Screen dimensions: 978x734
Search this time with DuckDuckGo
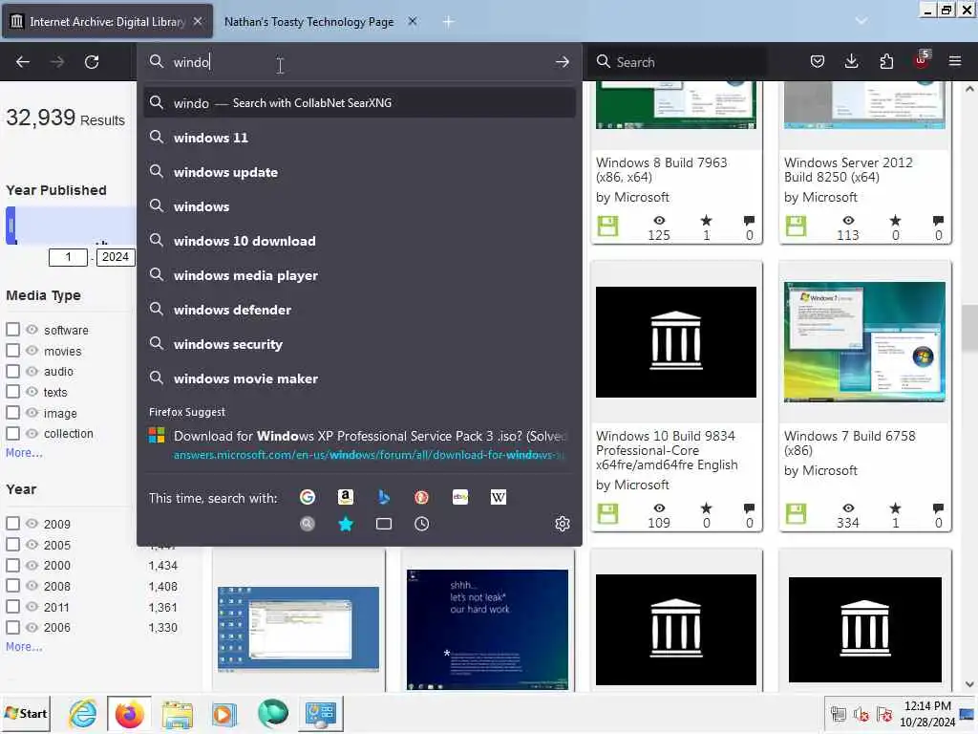421,497
